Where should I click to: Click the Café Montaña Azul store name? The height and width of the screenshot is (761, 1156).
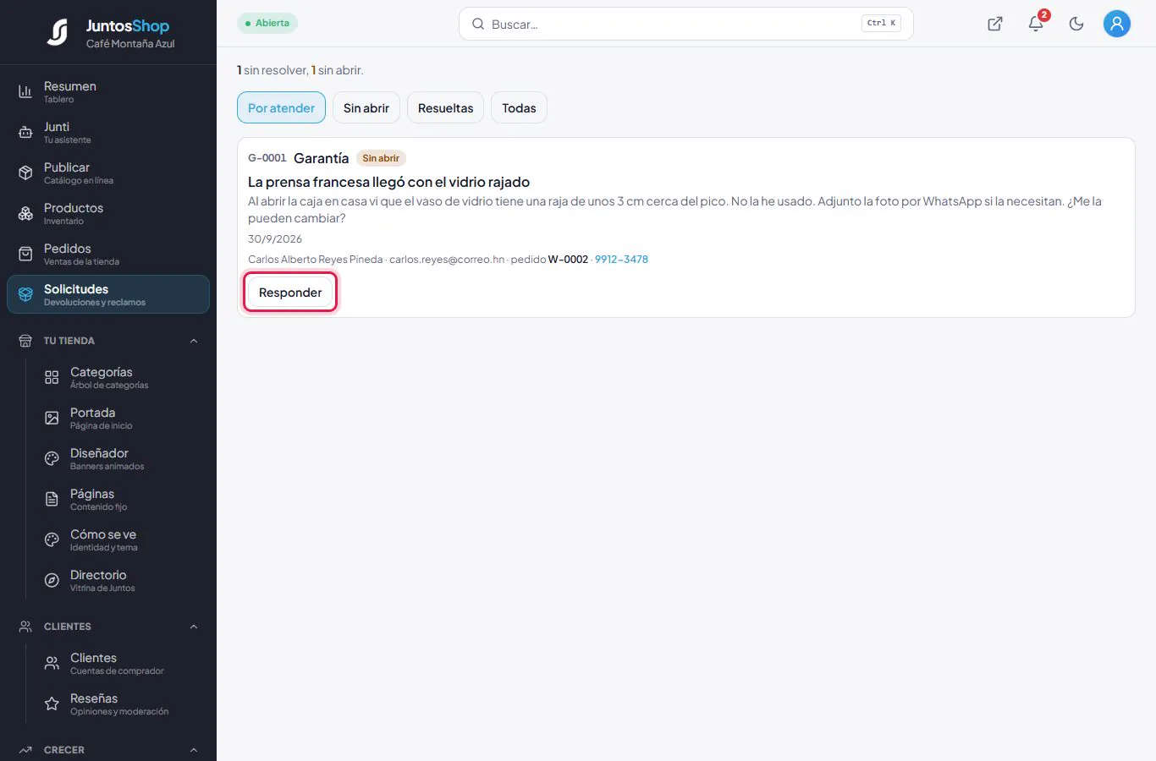(x=130, y=44)
